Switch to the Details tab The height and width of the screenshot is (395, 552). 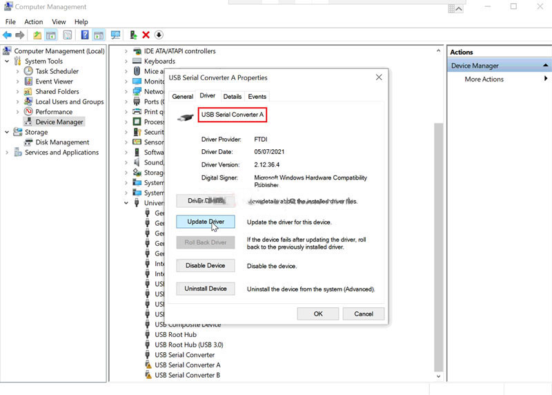pyautogui.click(x=233, y=97)
